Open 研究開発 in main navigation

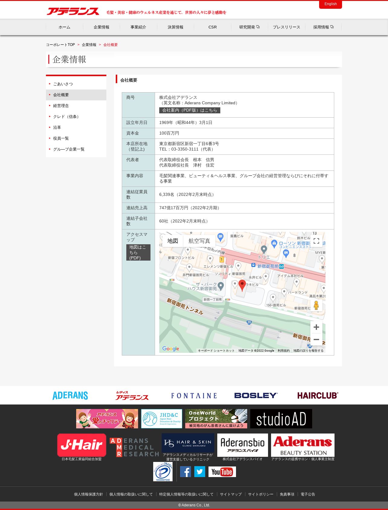(x=250, y=27)
